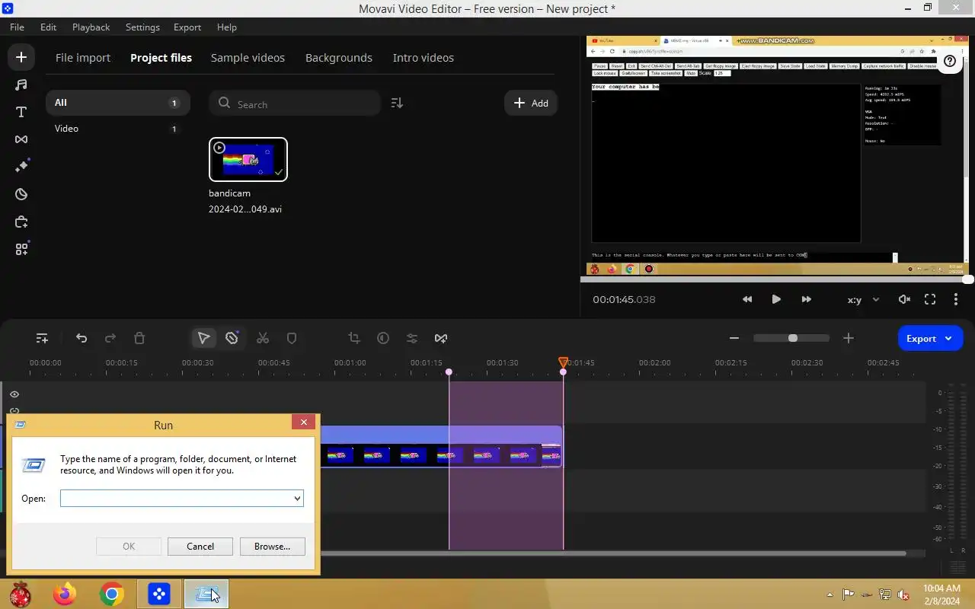Activate the Select (arrow) tool mode
The image size is (975, 609).
coord(203,338)
